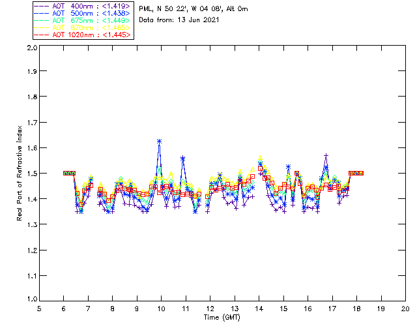The height and width of the screenshot is (334, 417).
Task: Click the y-axis tick label 1.0
Action: click(x=32, y=299)
